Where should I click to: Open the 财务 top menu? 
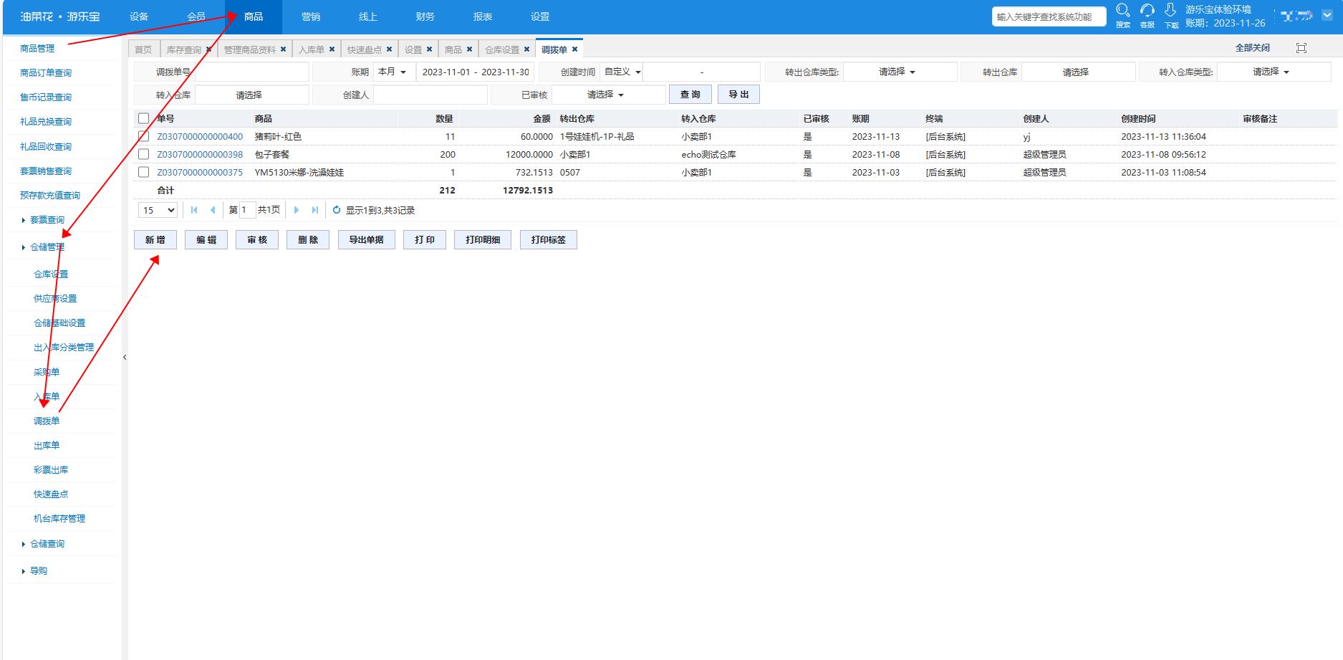point(425,16)
